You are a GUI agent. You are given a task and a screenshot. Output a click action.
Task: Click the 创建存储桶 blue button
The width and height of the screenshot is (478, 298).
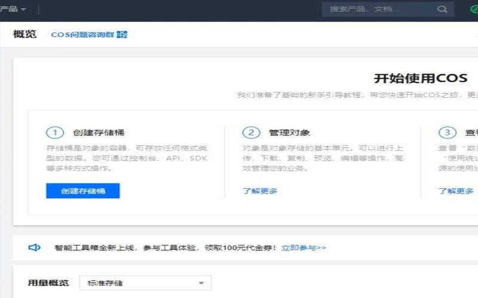pos(83,191)
